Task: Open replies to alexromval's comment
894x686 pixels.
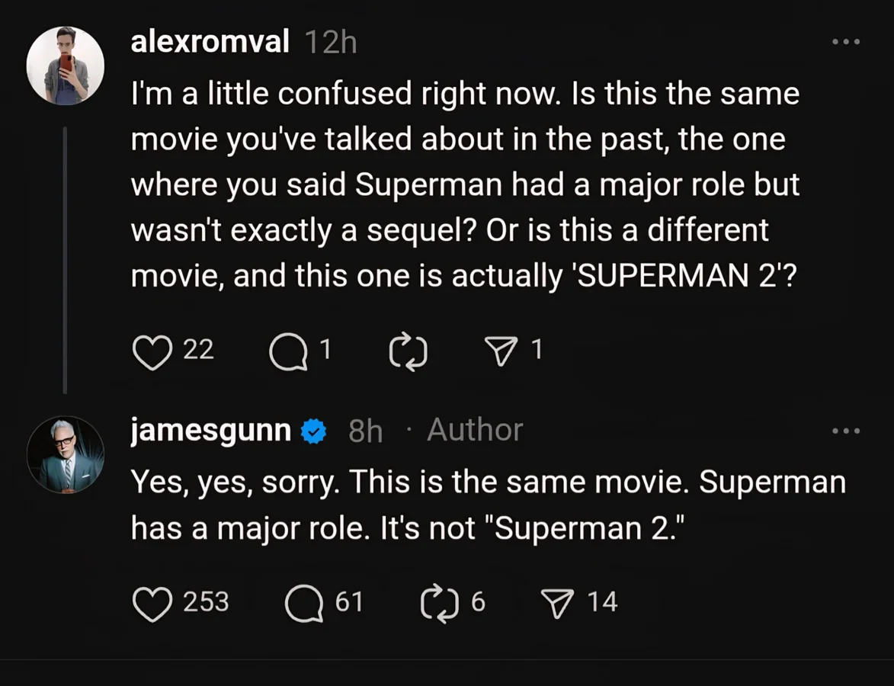Action: (288, 352)
